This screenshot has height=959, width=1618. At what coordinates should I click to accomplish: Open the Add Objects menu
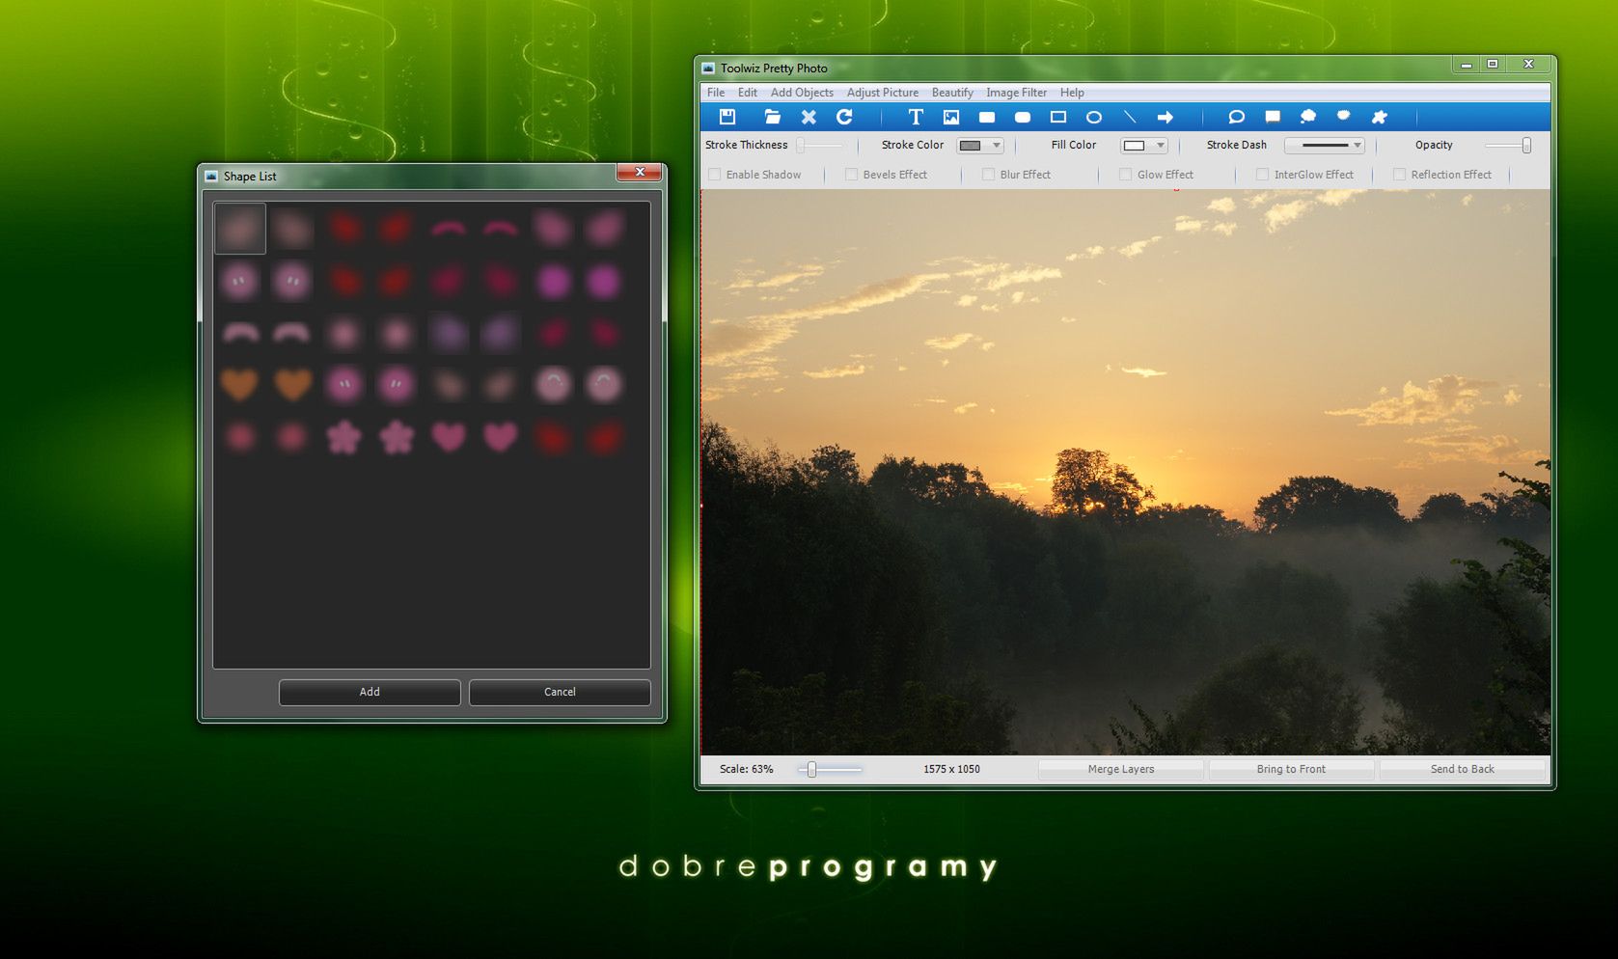(802, 93)
